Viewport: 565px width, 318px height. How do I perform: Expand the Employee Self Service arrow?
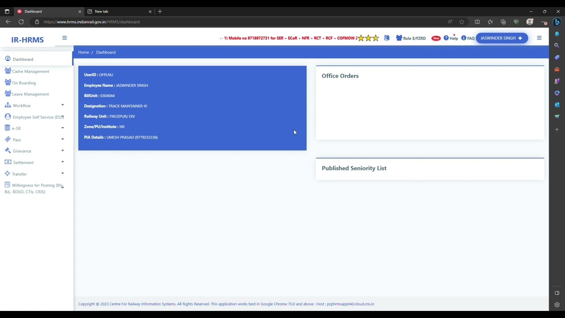[x=62, y=117]
